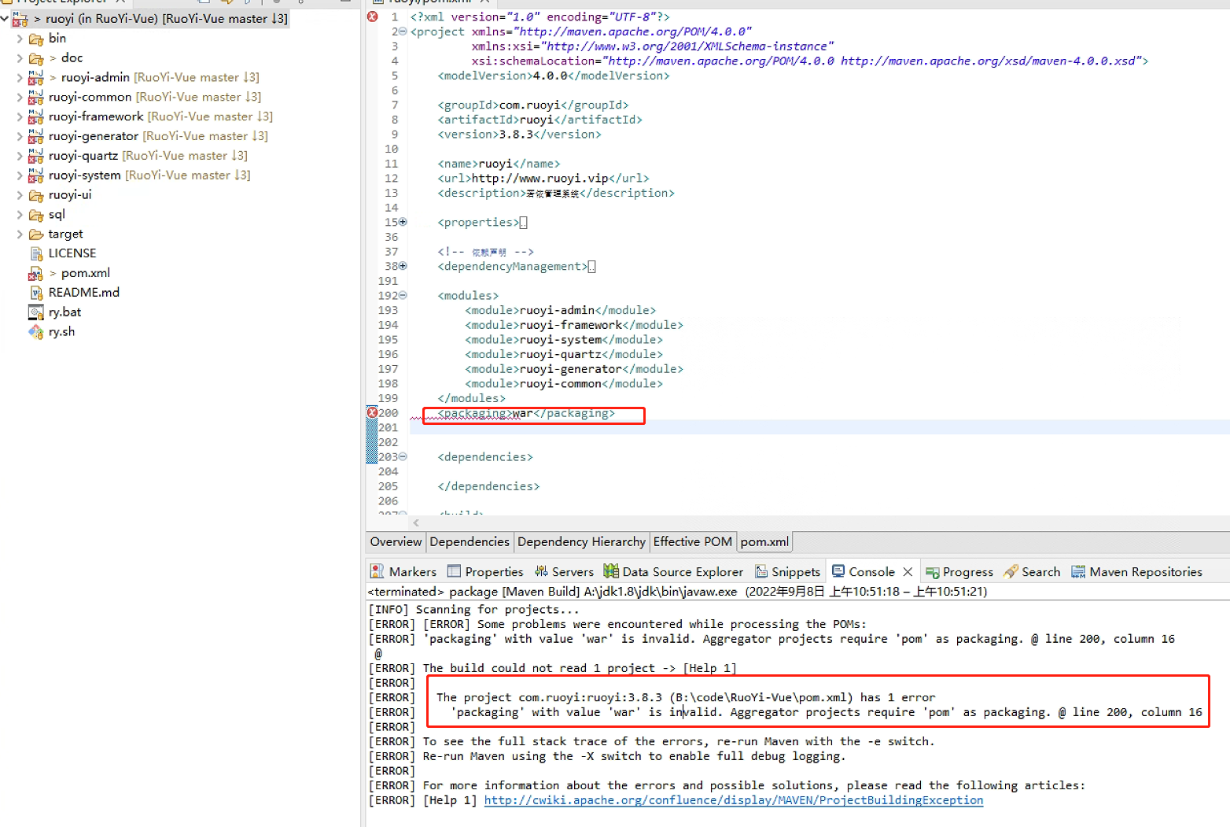Close the Console view
The width and height of the screenshot is (1230, 827).
(x=908, y=570)
